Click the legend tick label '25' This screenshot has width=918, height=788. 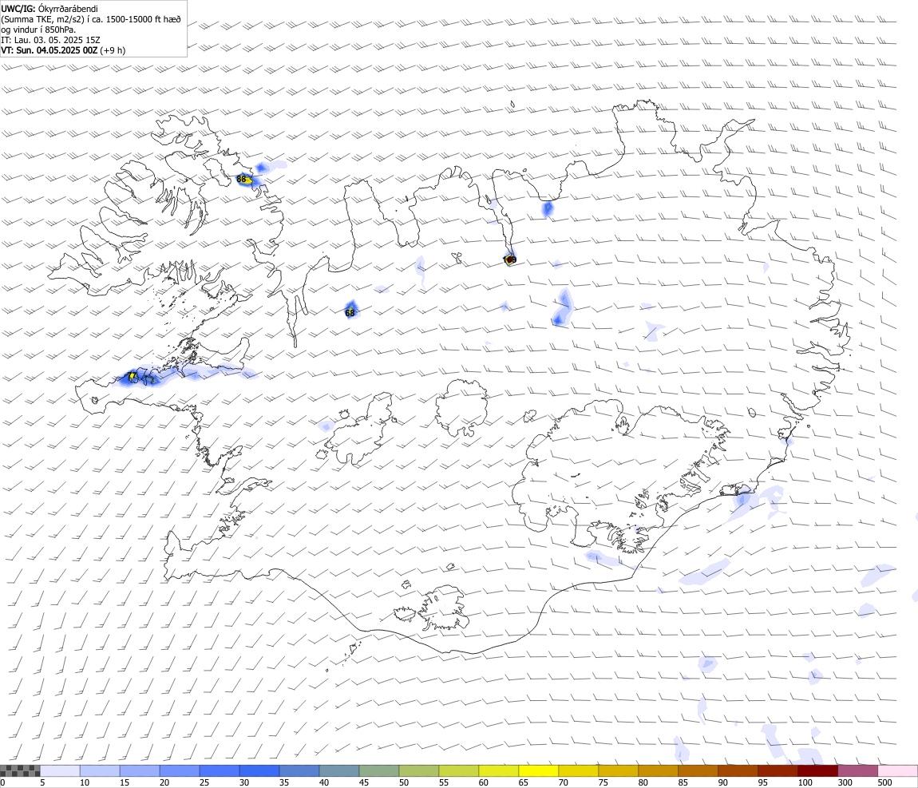(204, 782)
